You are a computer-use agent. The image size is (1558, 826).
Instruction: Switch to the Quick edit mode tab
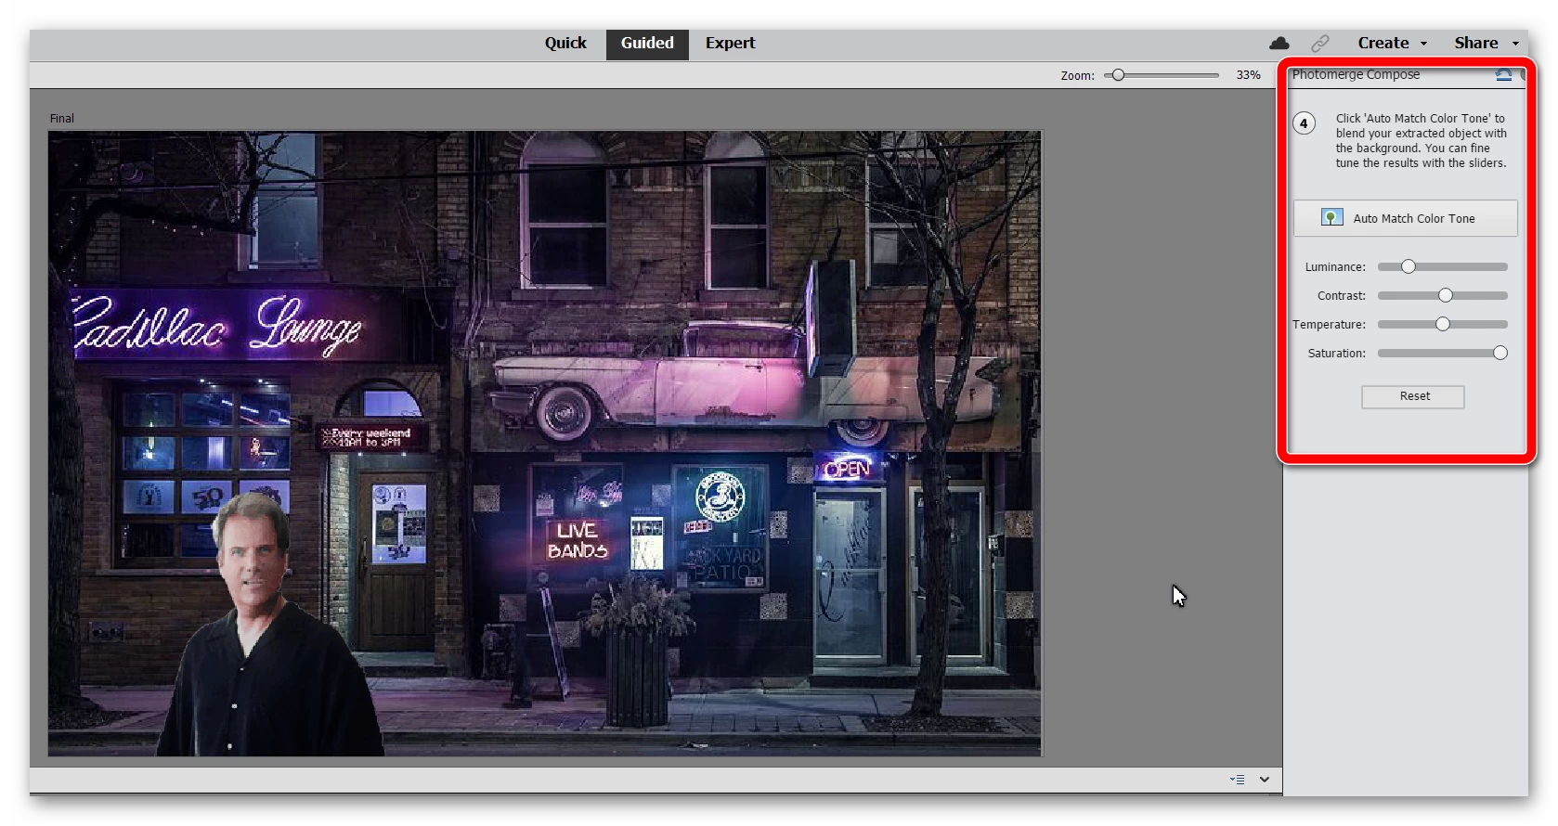tap(565, 43)
